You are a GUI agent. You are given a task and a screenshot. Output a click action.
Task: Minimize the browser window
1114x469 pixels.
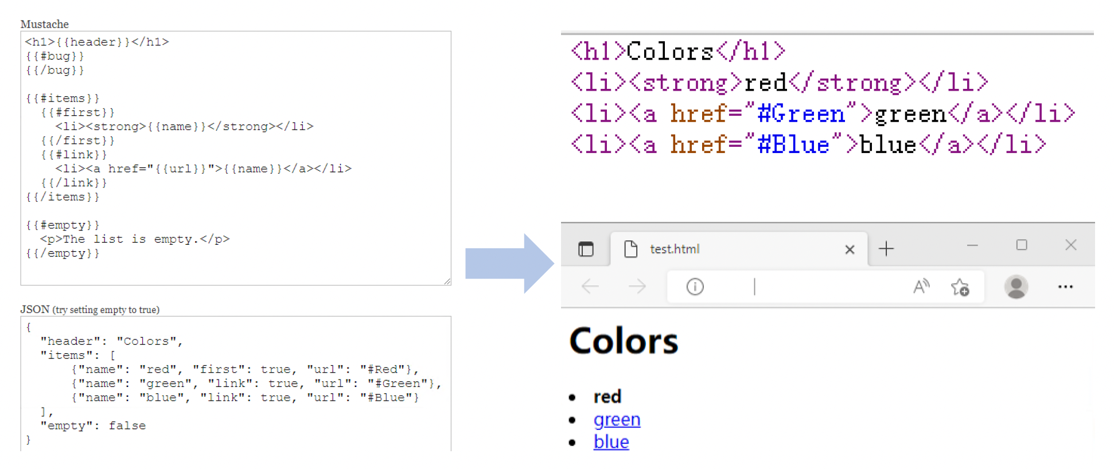[x=972, y=245]
